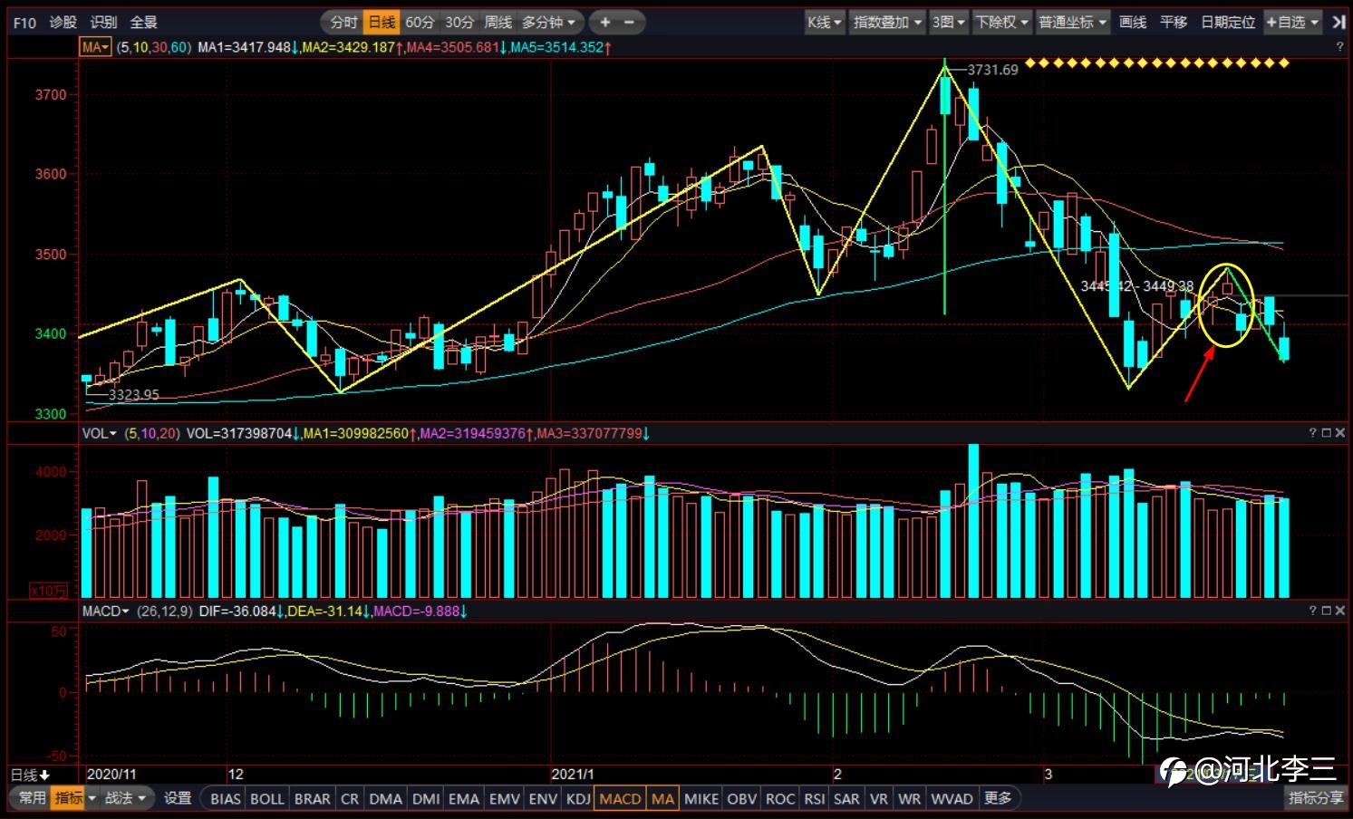Open the F10 menu item
Image resolution: width=1353 pixels, height=819 pixels.
click(24, 22)
